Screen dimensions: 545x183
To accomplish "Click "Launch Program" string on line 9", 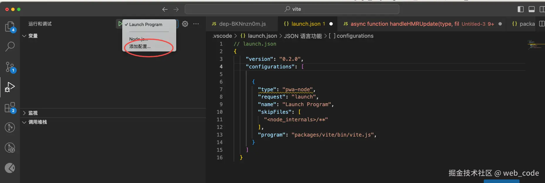I will [x=307, y=104].
